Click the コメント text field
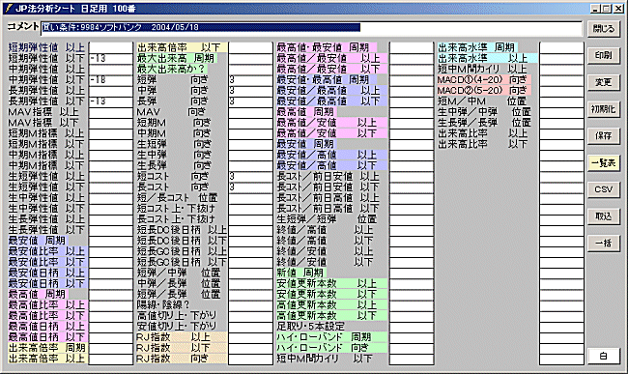 click(311, 28)
